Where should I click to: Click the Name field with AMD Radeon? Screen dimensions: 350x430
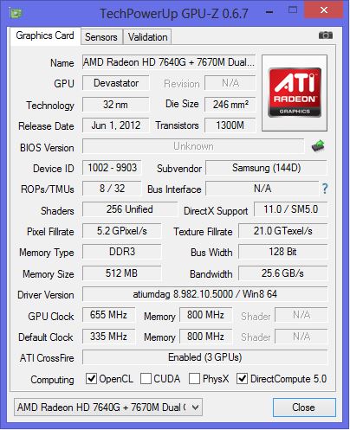pos(169,62)
